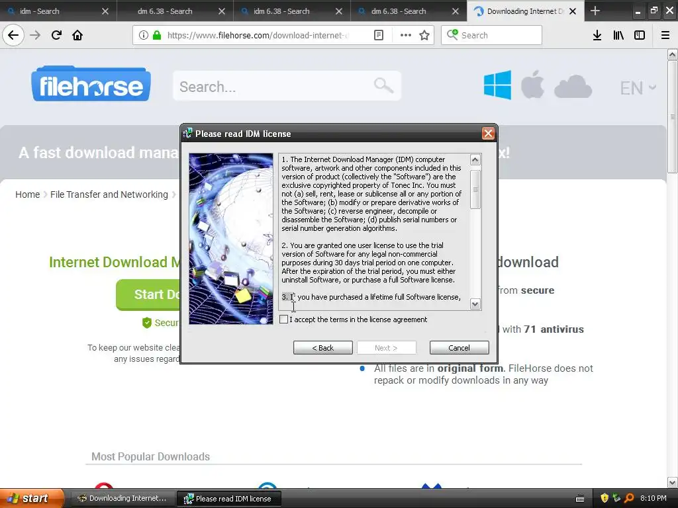The image size is (678, 508).
Task: Click 'Please read IDM license' taskbar button
Action: pos(228,499)
